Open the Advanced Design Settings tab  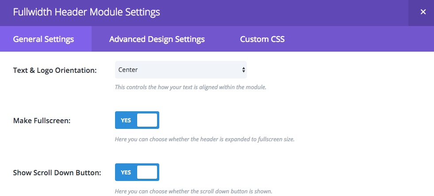(157, 39)
